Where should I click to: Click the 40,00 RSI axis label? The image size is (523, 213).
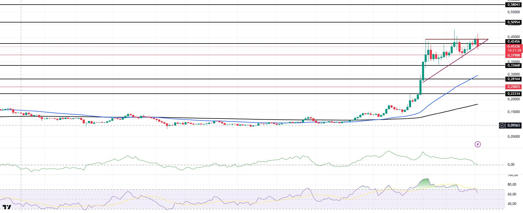[x=512, y=204]
